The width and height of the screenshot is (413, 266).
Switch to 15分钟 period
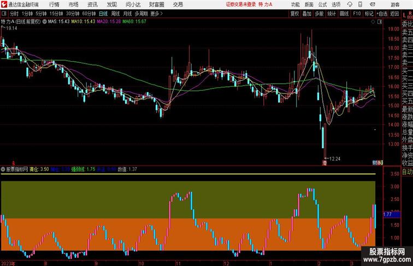coord(56,14)
